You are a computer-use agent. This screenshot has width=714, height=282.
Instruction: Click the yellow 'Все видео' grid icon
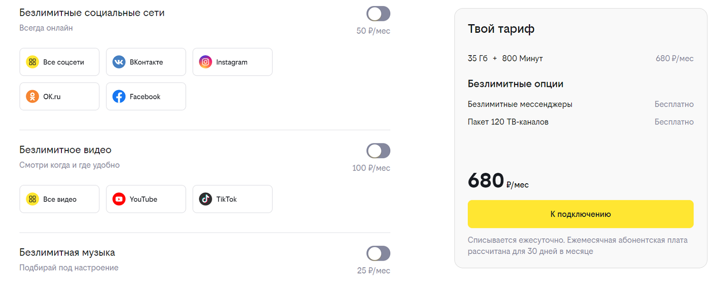click(32, 199)
